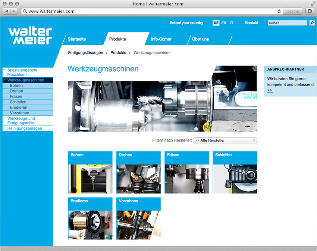This screenshot has height=251, width=317.
Task: Expand Werkzeuge und Fertigungsmittel sidebar item
Action: [28, 121]
